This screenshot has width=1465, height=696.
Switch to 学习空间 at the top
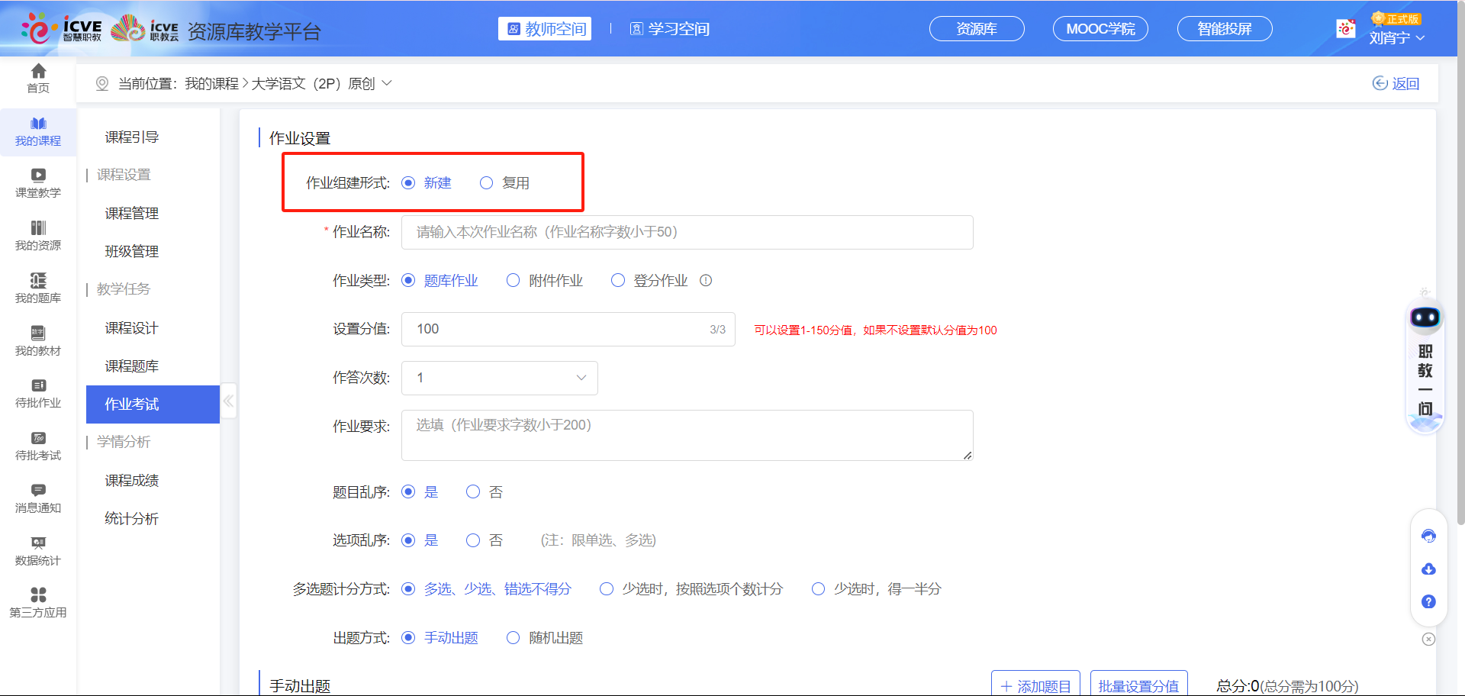click(669, 29)
